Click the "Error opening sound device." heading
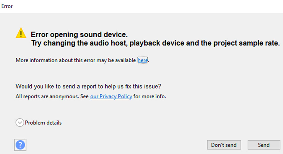283x154 pixels. (79, 34)
